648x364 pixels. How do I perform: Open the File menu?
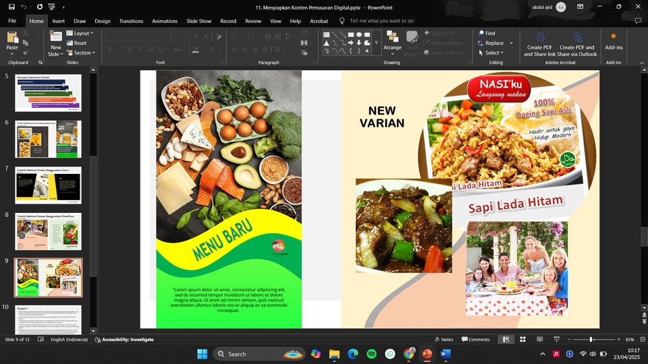(12, 21)
